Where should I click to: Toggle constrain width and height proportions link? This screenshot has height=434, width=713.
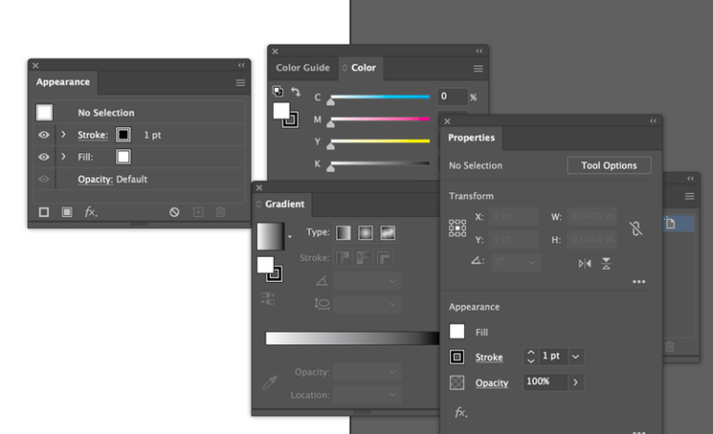(636, 228)
